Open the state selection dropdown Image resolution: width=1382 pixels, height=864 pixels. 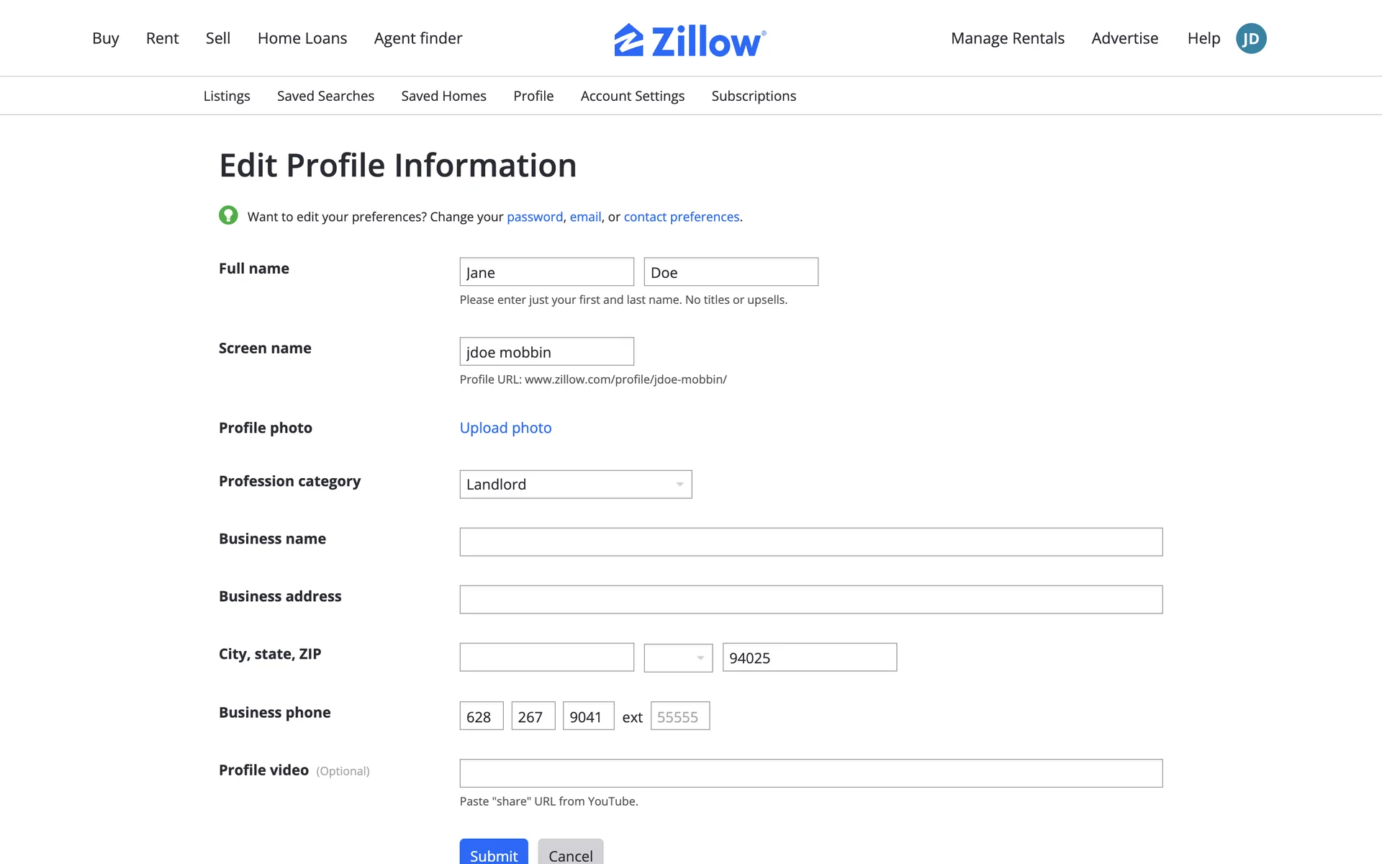coord(677,657)
